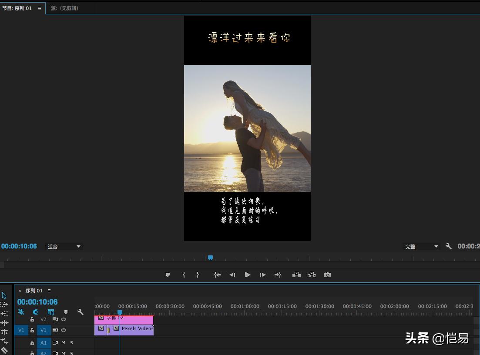Click the Lift icon in the transport controls
This screenshot has height=355, width=480.
pos(296,275)
